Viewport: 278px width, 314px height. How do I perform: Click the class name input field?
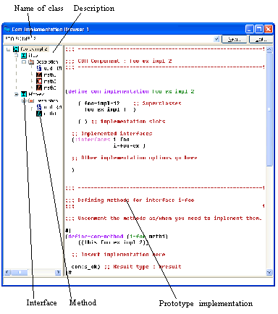109,38
